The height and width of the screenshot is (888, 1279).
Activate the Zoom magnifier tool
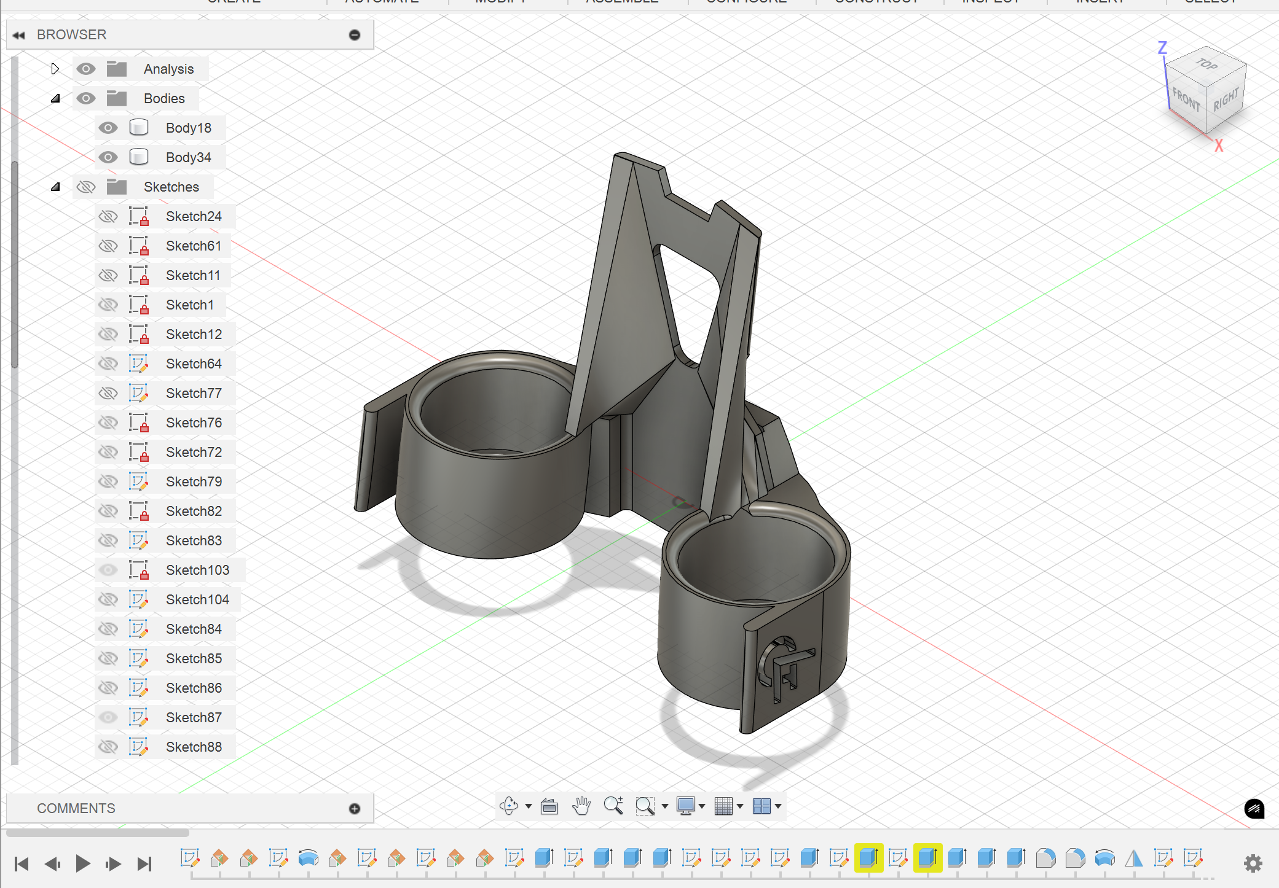pyautogui.click(x=613, y=806)
